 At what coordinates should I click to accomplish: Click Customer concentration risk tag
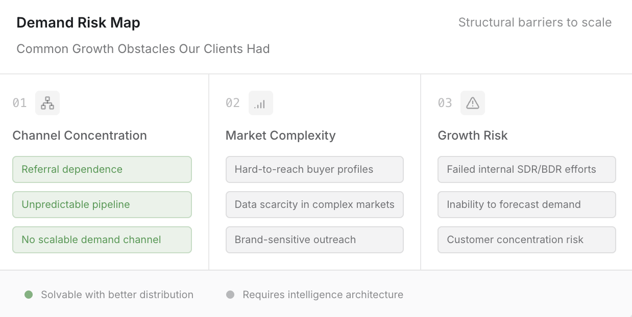click(x=526, y=240)
